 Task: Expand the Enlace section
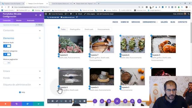coord(22,71)
